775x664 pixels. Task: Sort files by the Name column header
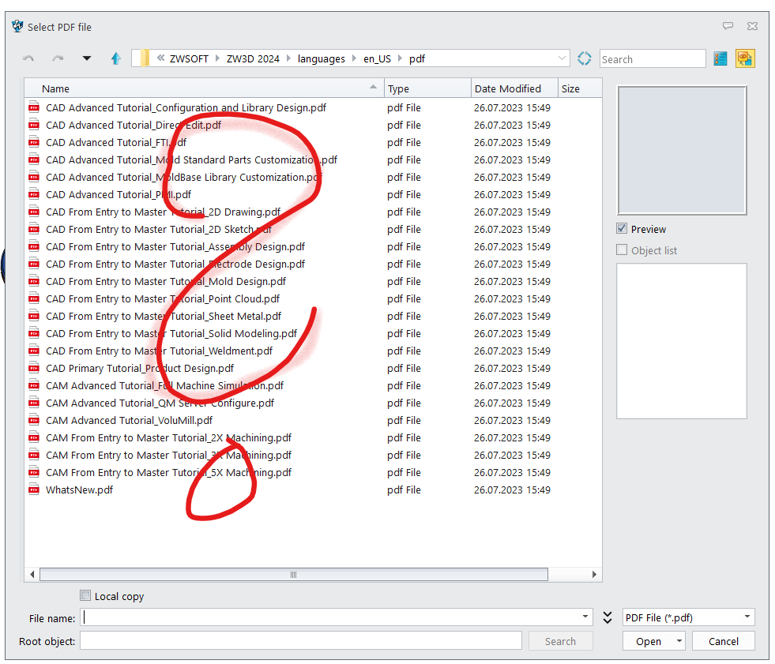pos(55,88)
